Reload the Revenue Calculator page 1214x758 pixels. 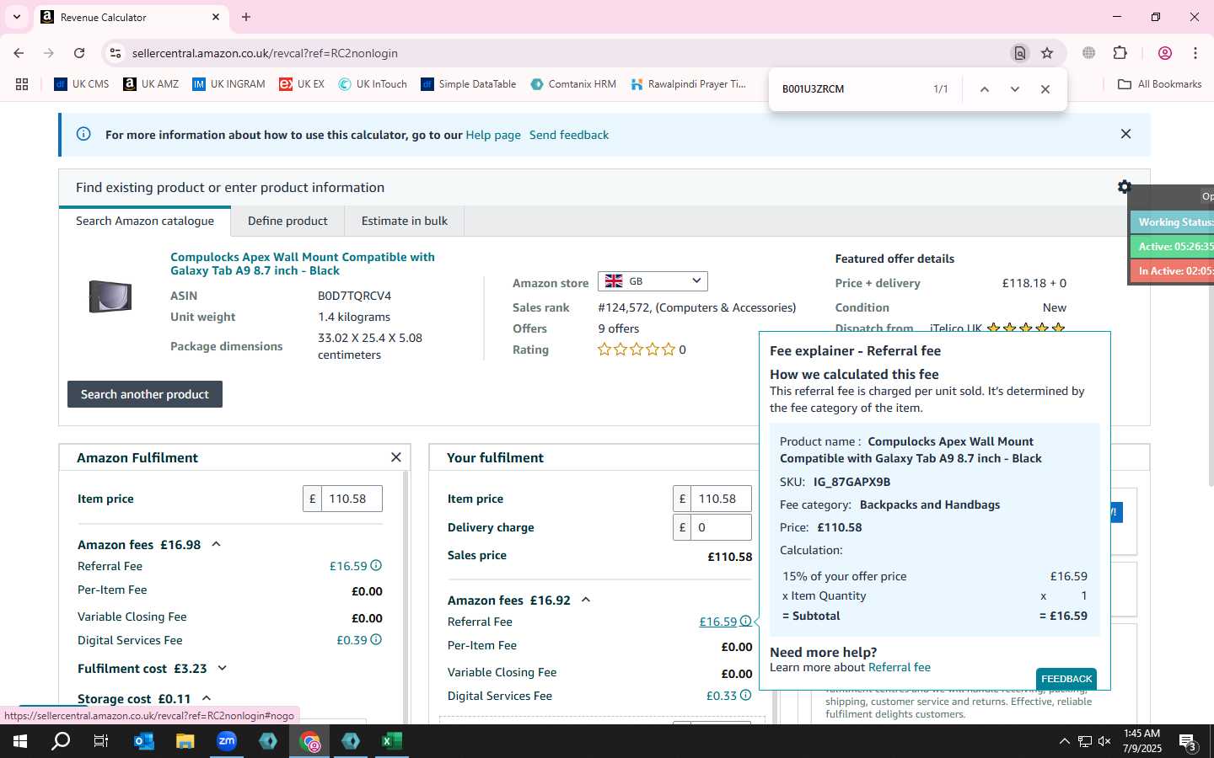click(x=79, y=53)
